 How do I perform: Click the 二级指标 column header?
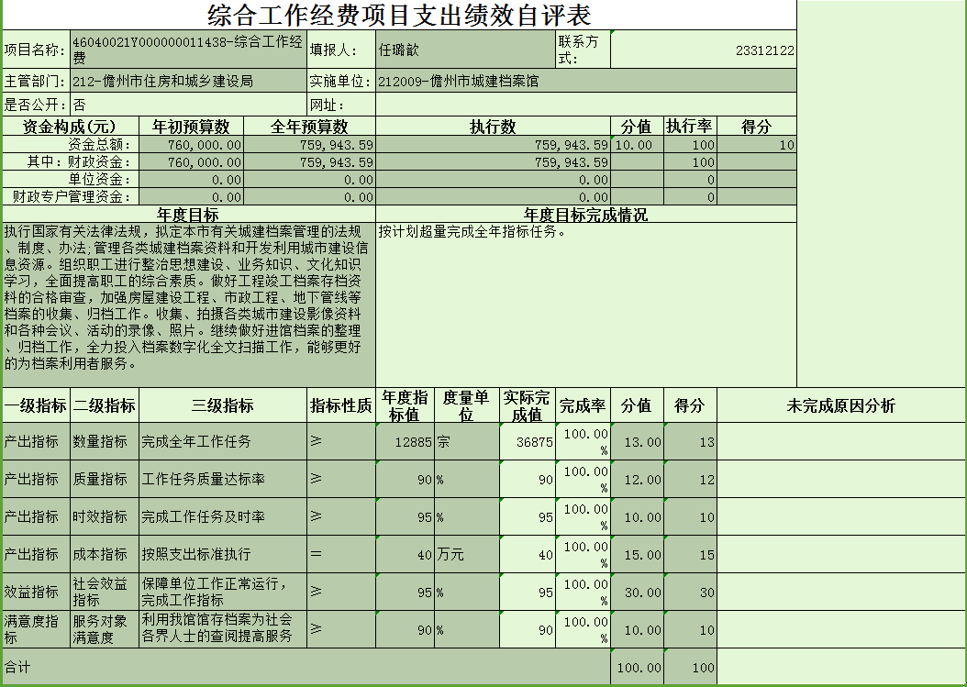coord(105,405)
